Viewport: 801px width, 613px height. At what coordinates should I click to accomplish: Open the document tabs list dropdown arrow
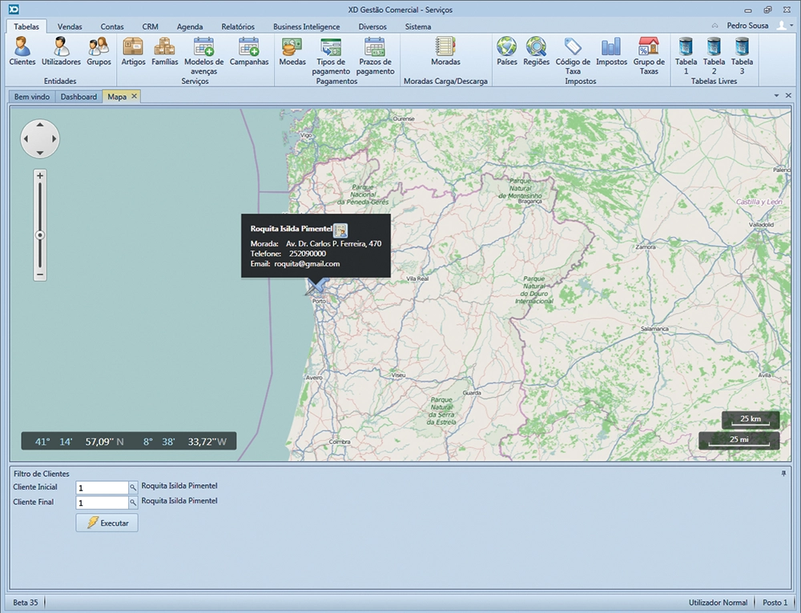pyautogui.click(x=776, y=96)
